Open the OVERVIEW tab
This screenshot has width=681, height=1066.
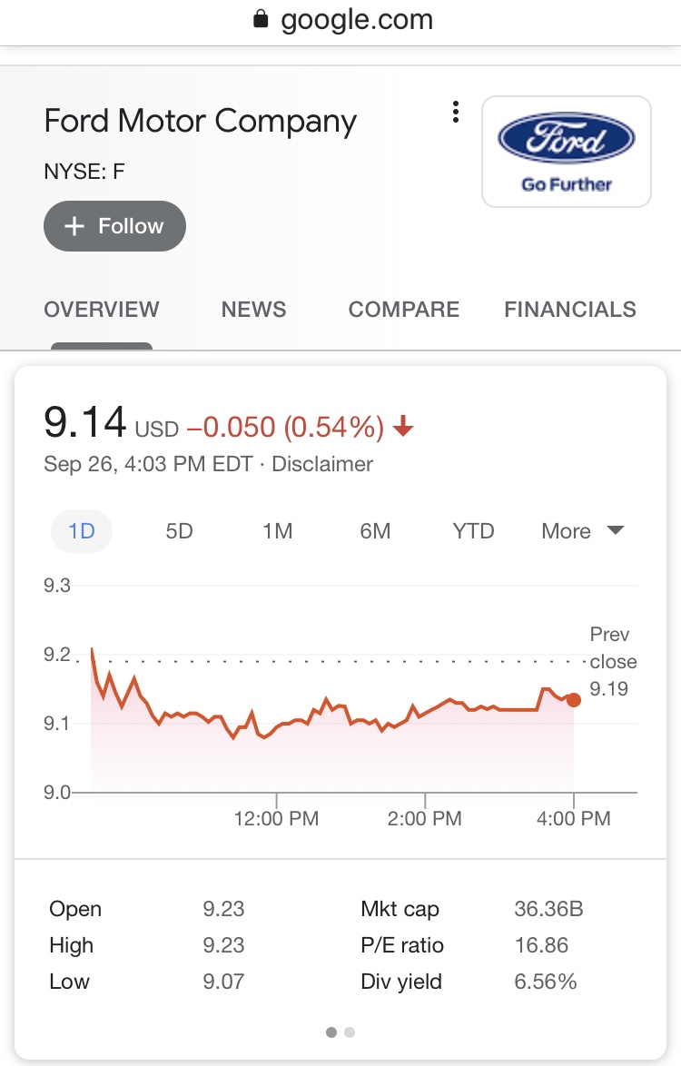pos(102,310)
